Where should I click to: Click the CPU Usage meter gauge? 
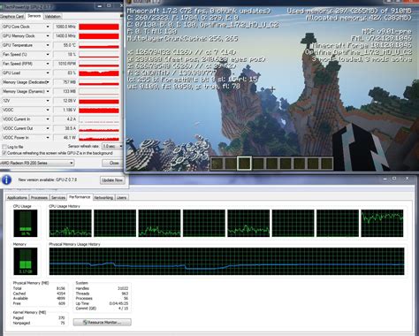[26, 223]
